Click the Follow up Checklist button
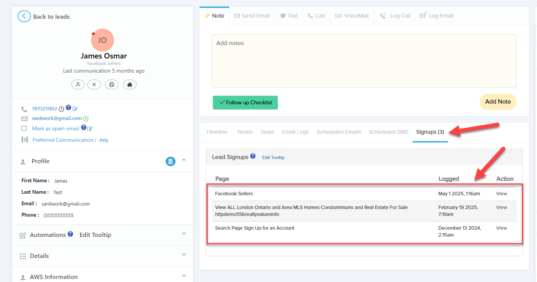Viewport: 537px width, 282px height. coord(245,102)
